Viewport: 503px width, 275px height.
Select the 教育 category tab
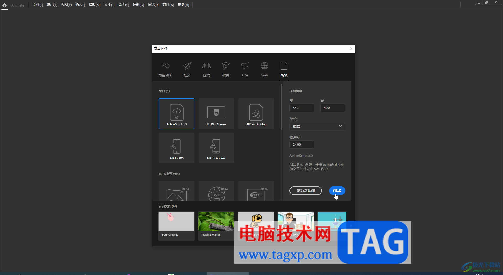(226, 70)
